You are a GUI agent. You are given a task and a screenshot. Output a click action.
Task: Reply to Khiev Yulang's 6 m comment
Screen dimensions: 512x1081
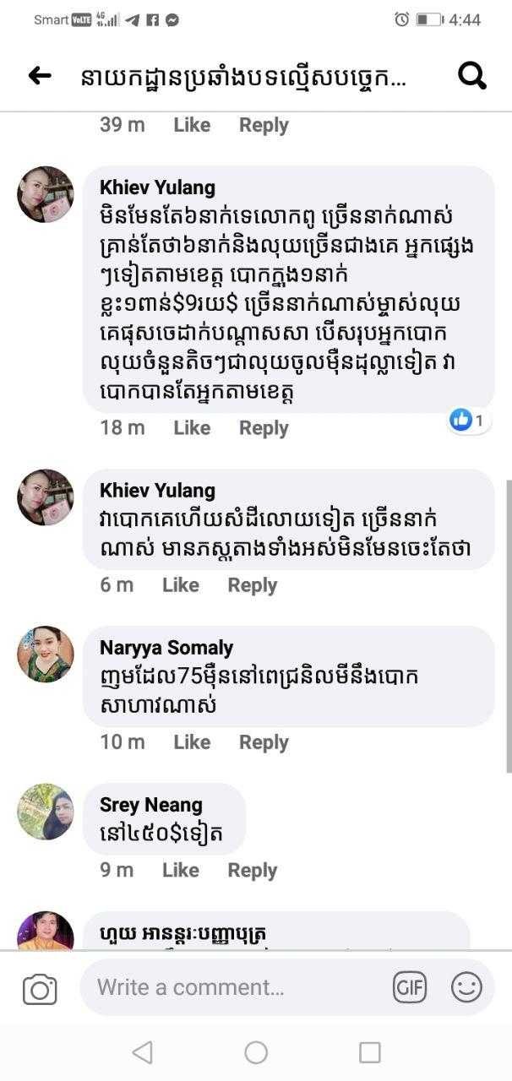point(252,584)
